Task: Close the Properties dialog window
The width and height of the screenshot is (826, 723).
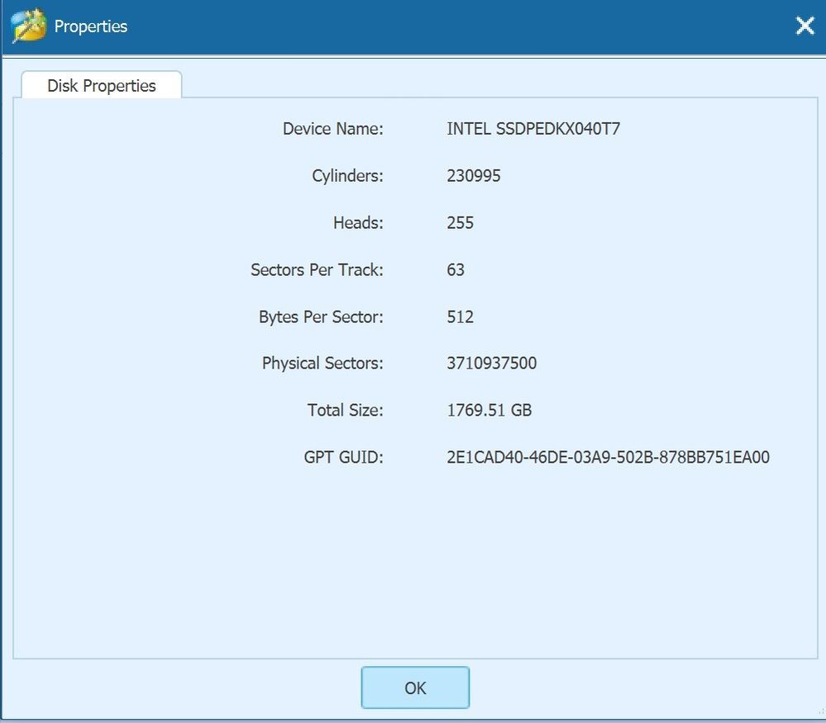Action: (x=805, y=26)
